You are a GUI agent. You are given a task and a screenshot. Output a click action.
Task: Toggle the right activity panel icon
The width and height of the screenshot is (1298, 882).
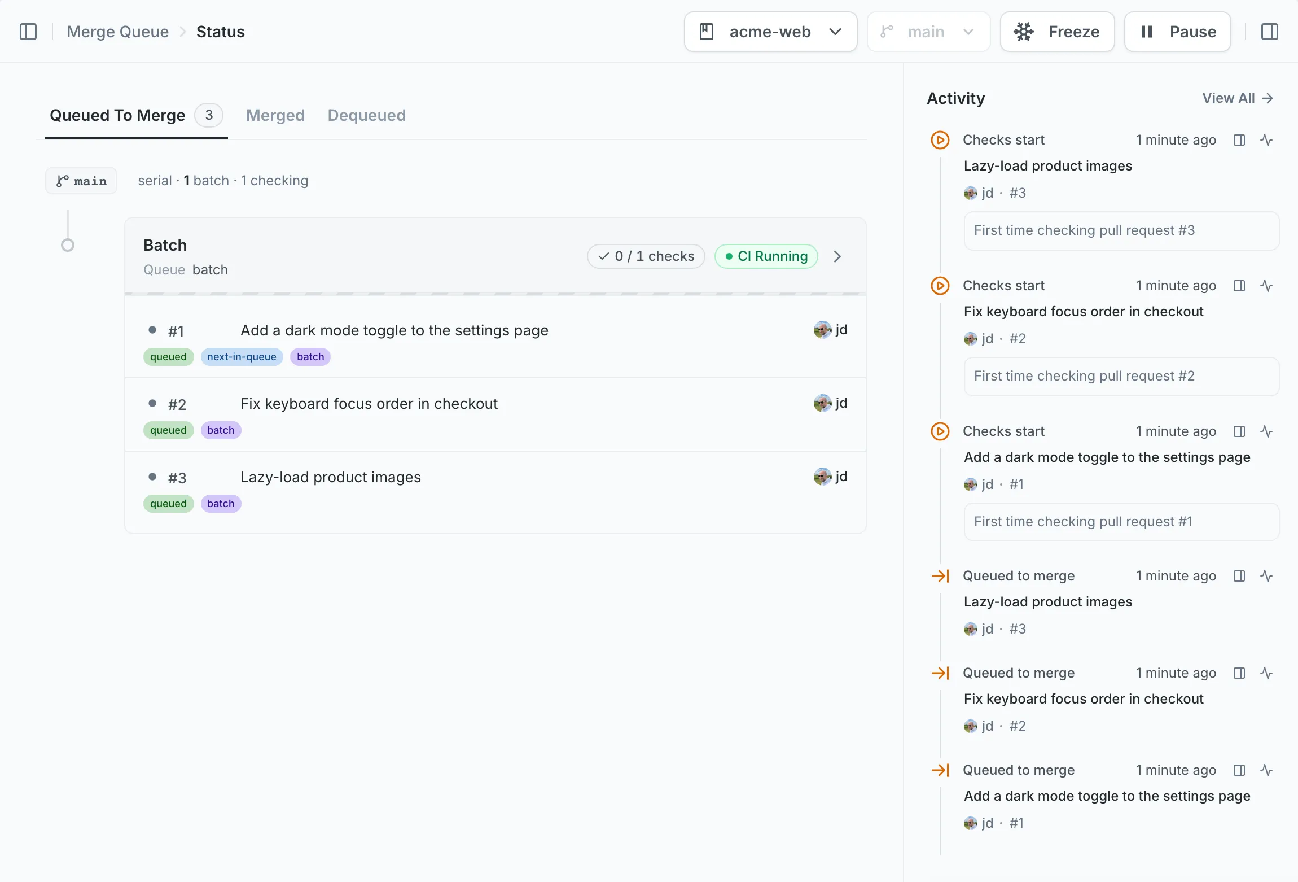(x=1269, y=32)
